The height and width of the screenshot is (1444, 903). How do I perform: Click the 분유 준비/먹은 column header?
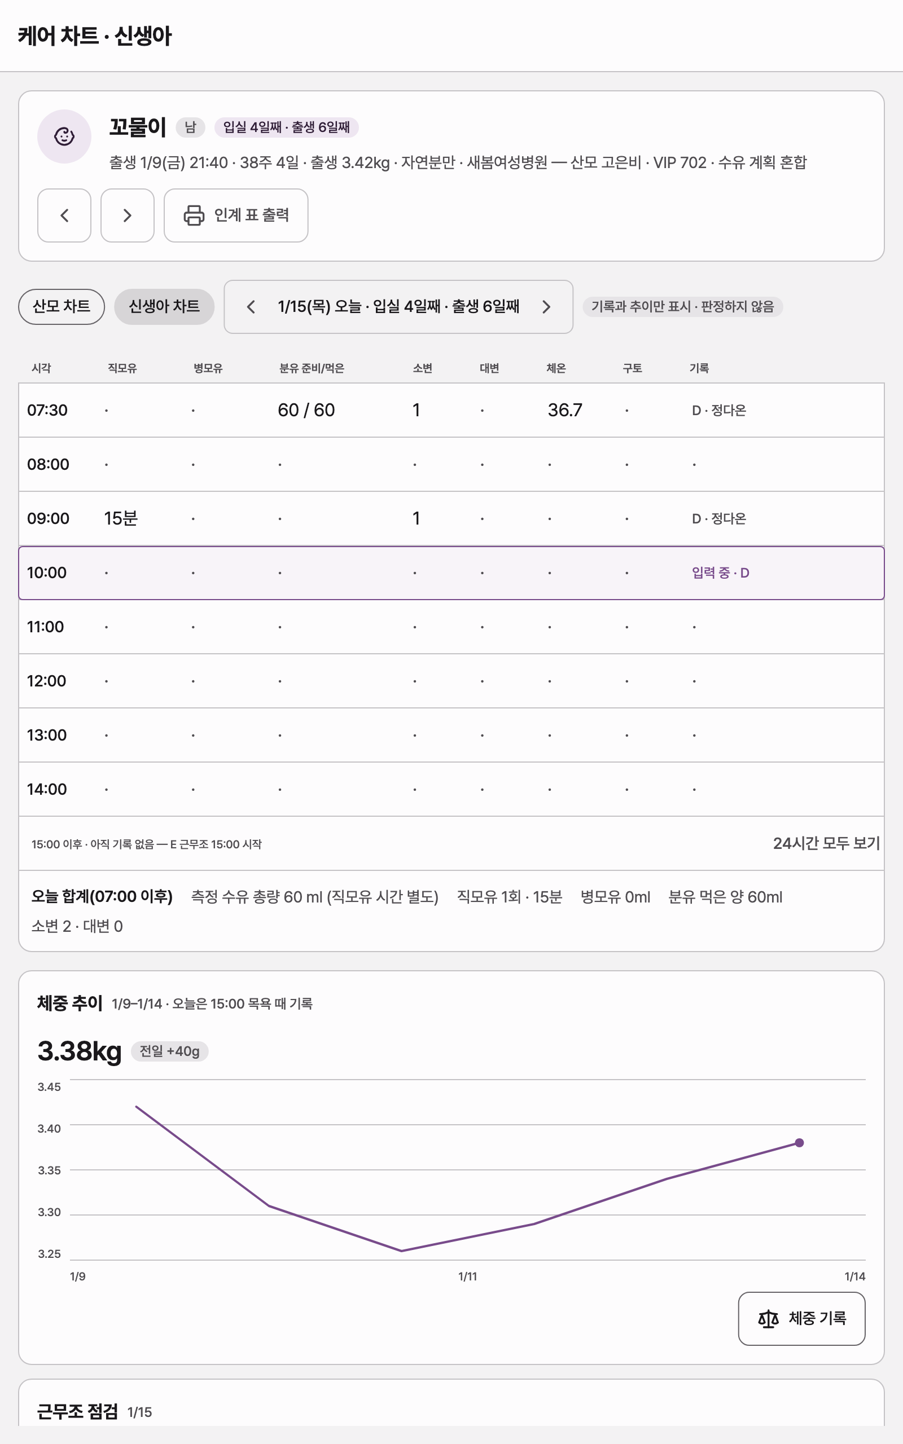[312, 368]
